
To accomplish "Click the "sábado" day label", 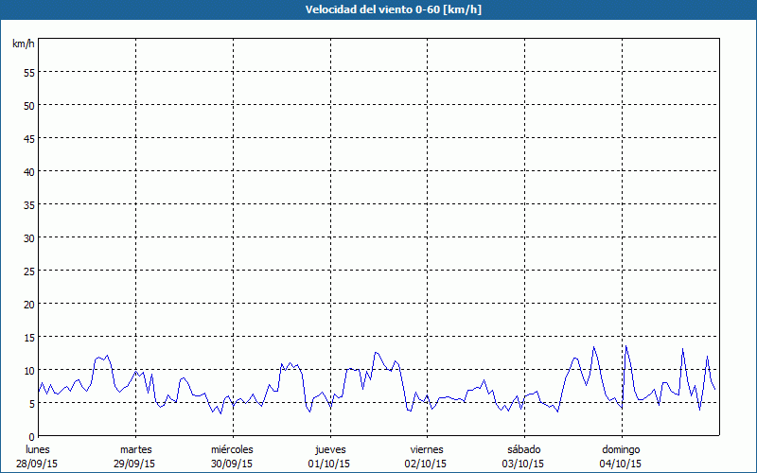I will point(524,449).
